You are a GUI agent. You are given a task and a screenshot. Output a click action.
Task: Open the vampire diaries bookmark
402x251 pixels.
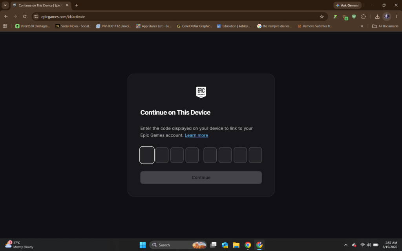click(274, 26)
